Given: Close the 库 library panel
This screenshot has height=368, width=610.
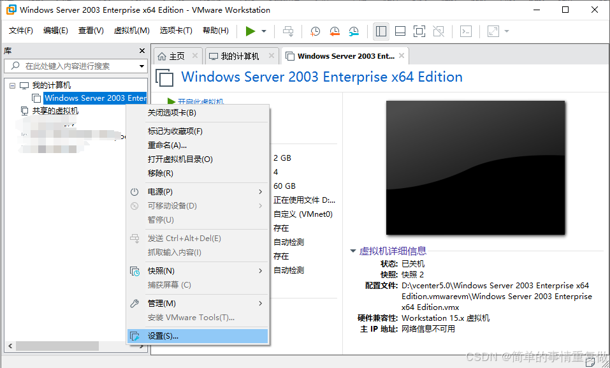Looking at the screenshot, I should pos(142,50).
